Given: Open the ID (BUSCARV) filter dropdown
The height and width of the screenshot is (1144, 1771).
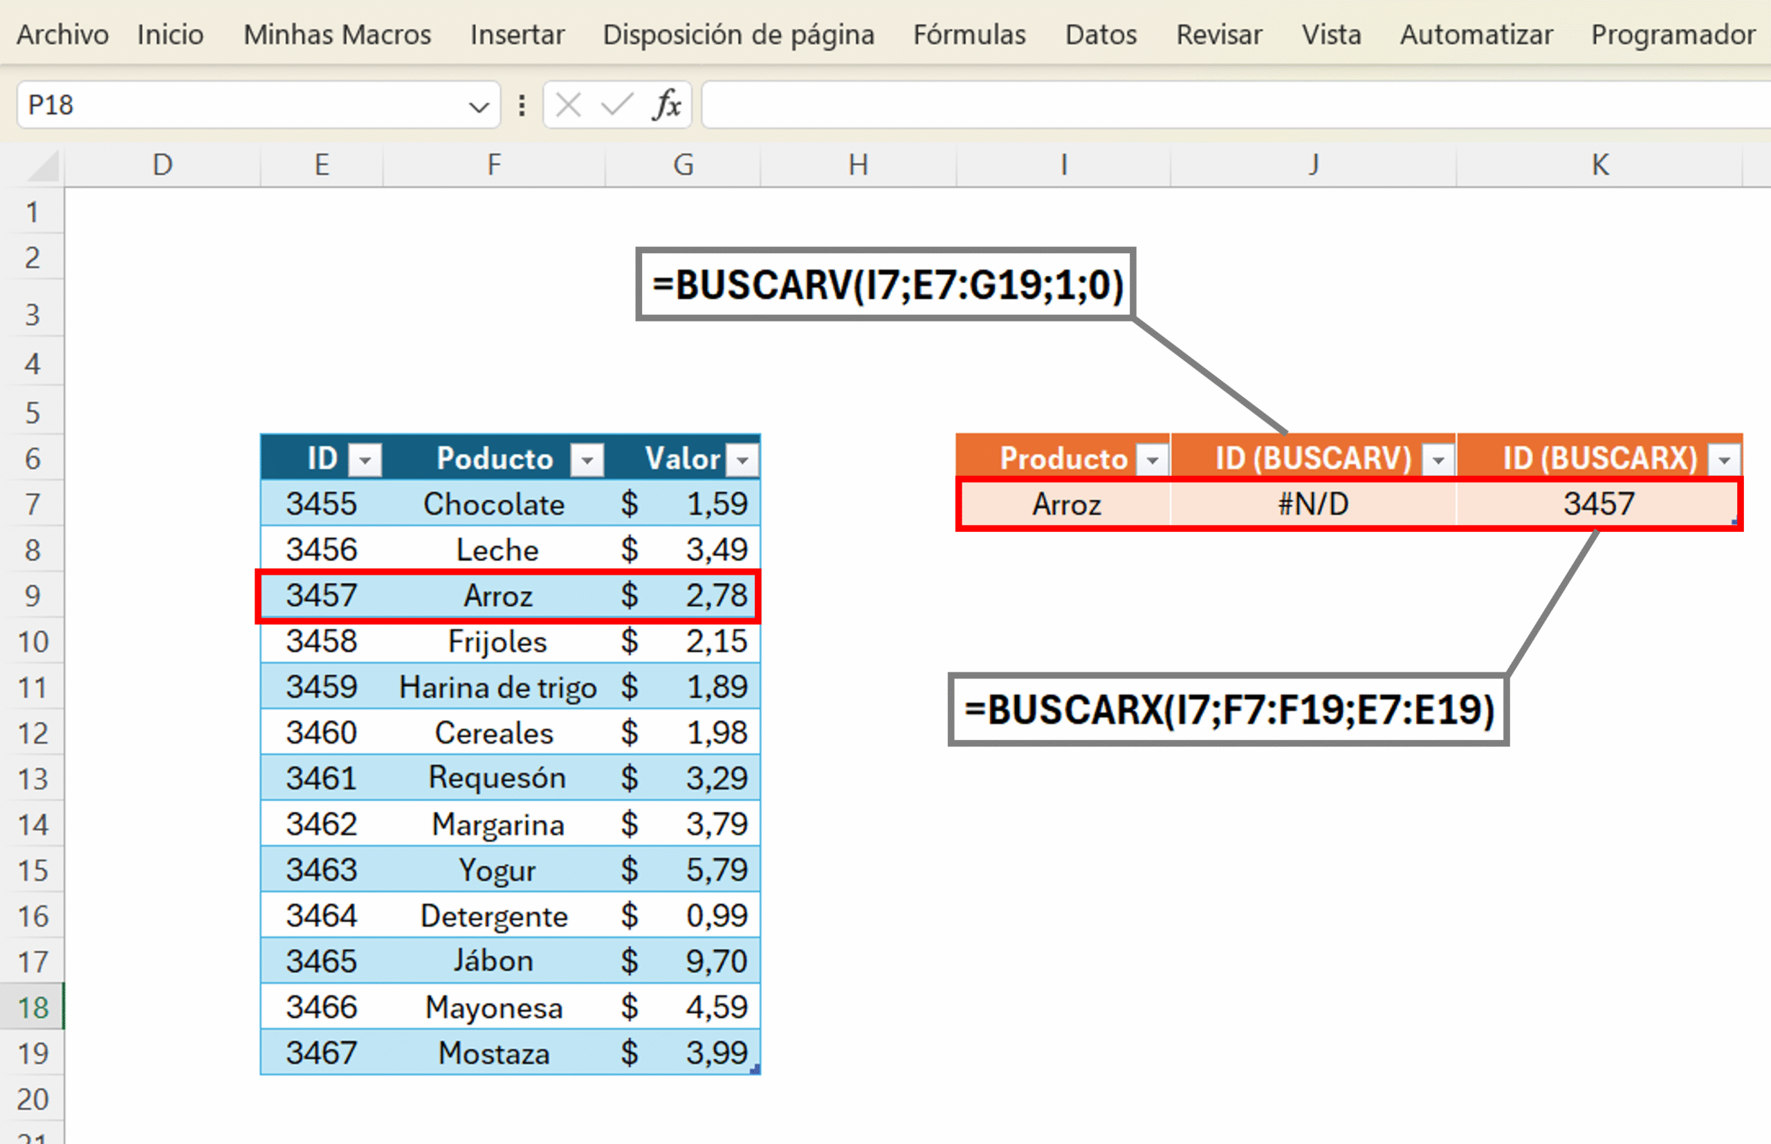Looking at the screenshot, I should pos(1438,461).
